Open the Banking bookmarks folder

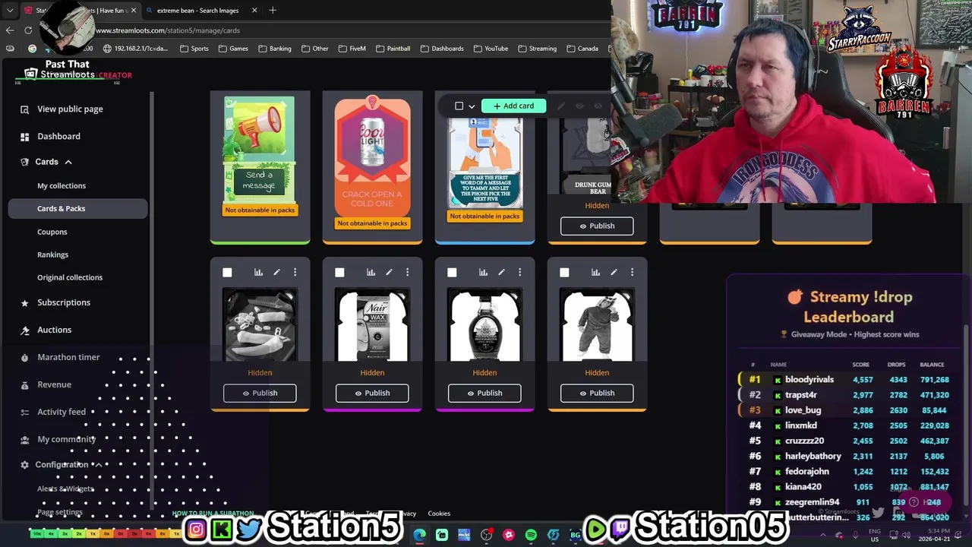click(274, 49)
